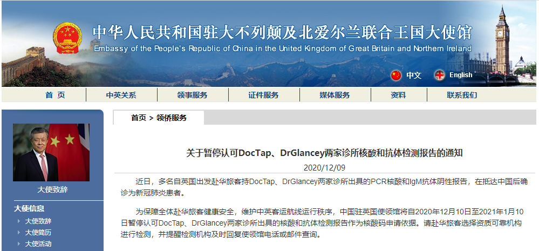
Task: Click the paragraph beginning 近日，多名自英国出发
Action: 324,187
